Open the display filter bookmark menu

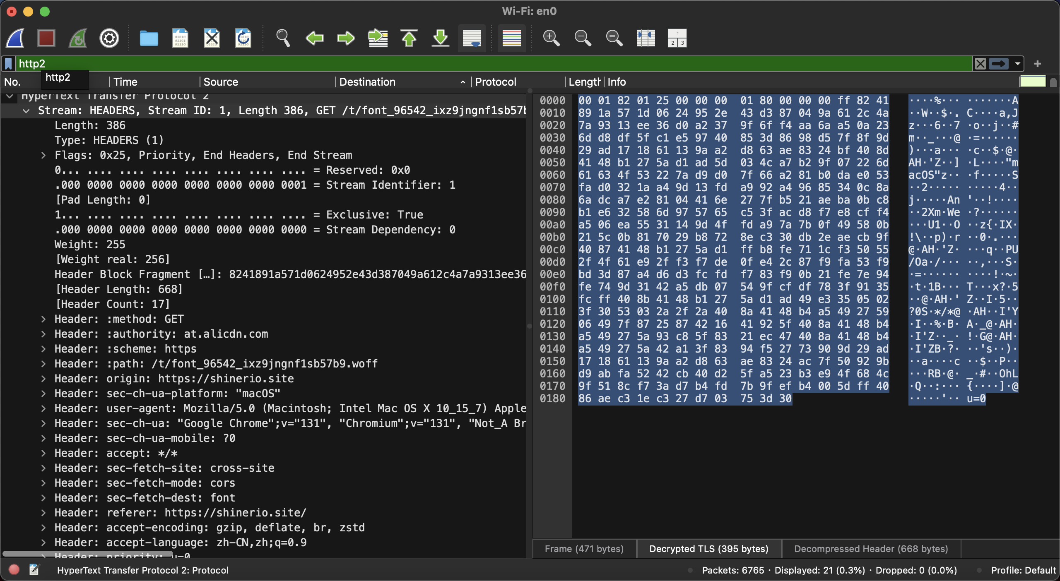point(8,64)
